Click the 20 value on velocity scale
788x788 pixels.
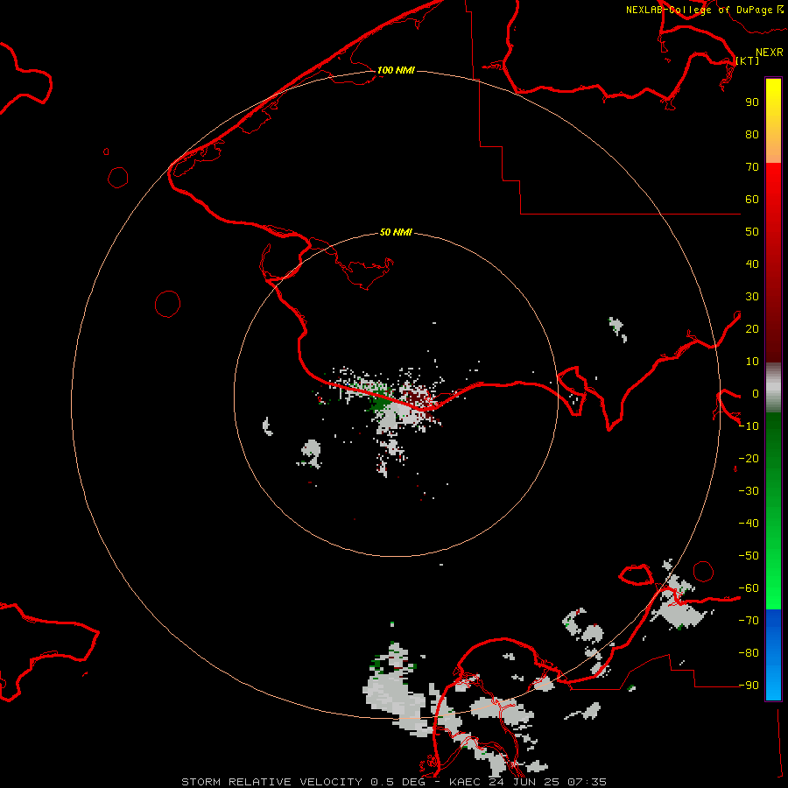coord(752,328)
